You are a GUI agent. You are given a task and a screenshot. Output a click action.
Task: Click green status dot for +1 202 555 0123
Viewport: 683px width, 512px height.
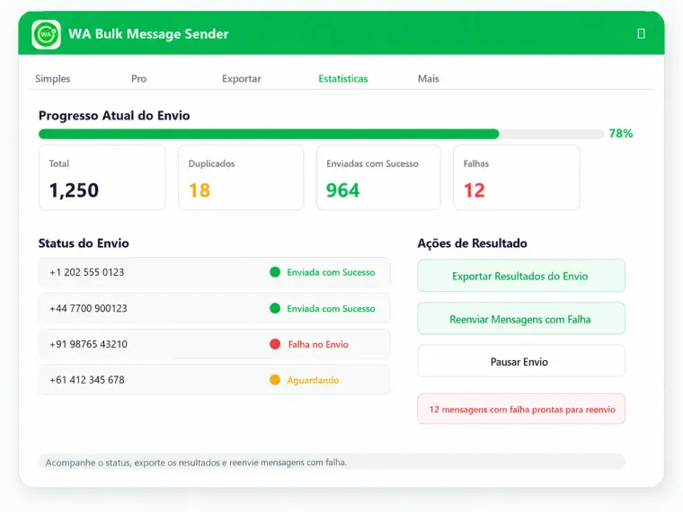point(275,272)
